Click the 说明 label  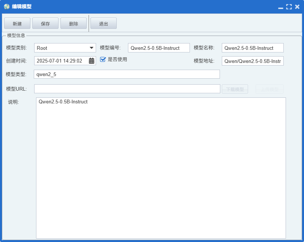click(x=14, y=102)
